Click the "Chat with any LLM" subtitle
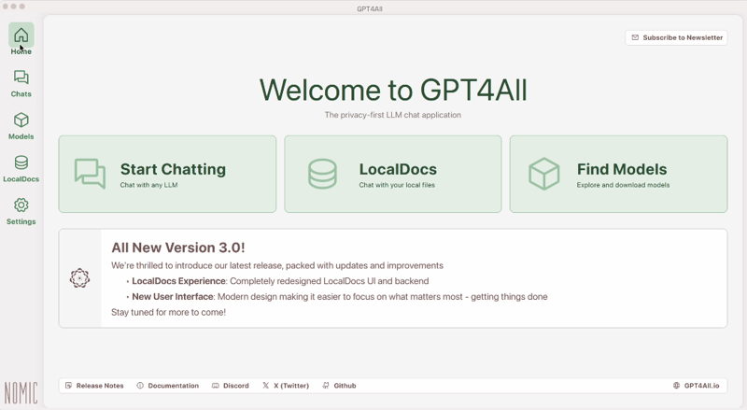This screenshot has height=410, width=747. coord(148,185)
